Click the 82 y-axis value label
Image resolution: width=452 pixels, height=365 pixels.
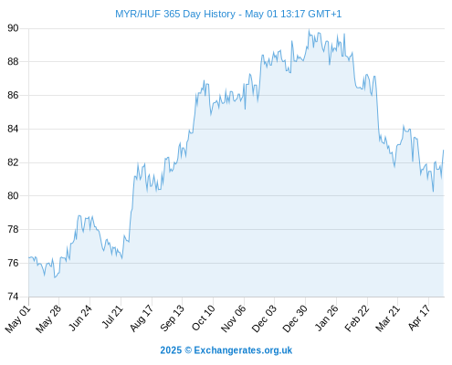click(x=13, y=162)
